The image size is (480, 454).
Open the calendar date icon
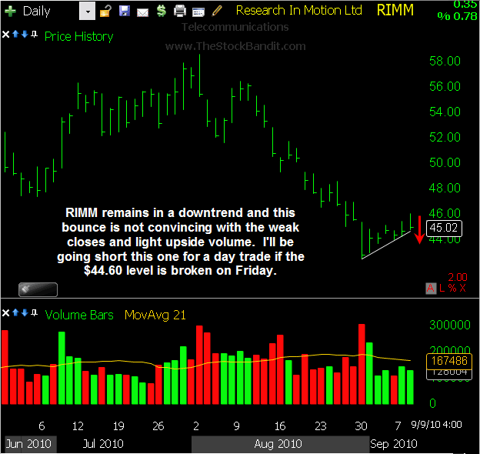198,12
